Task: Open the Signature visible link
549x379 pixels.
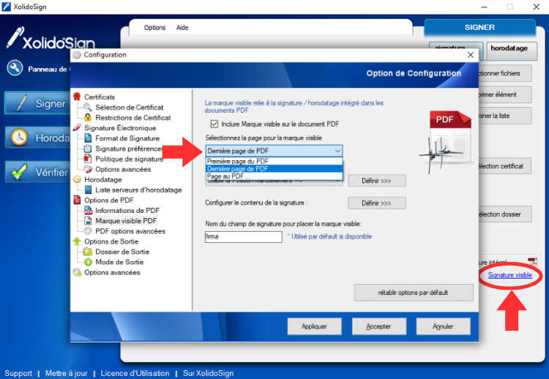Action: [x=509, y=275]
